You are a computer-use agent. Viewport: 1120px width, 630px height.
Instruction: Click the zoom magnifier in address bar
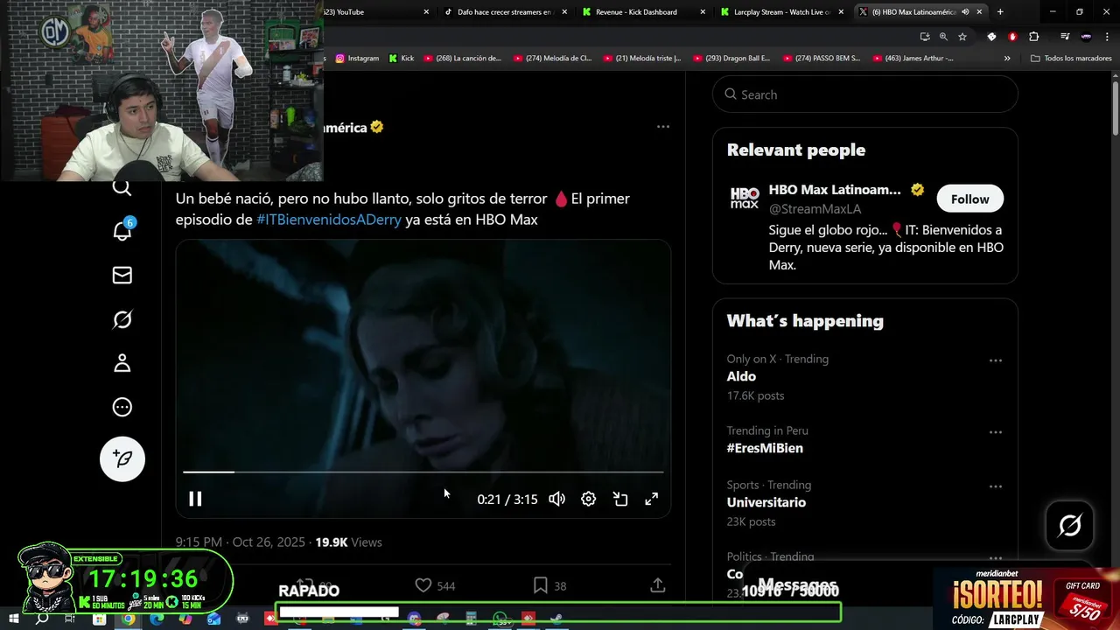click(943, 37)
